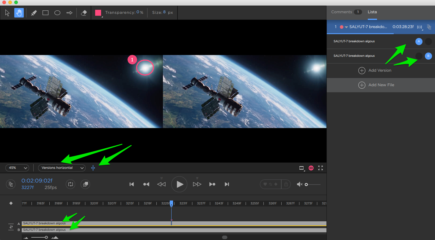Assign second version to slot B
This screenshot has width=435, height=240.
click(428, 56)
